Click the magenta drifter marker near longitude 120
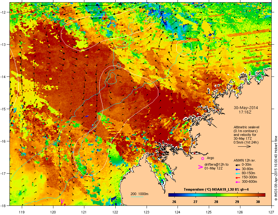The height and width of the screenshot is (215, 278). [62, 201]
